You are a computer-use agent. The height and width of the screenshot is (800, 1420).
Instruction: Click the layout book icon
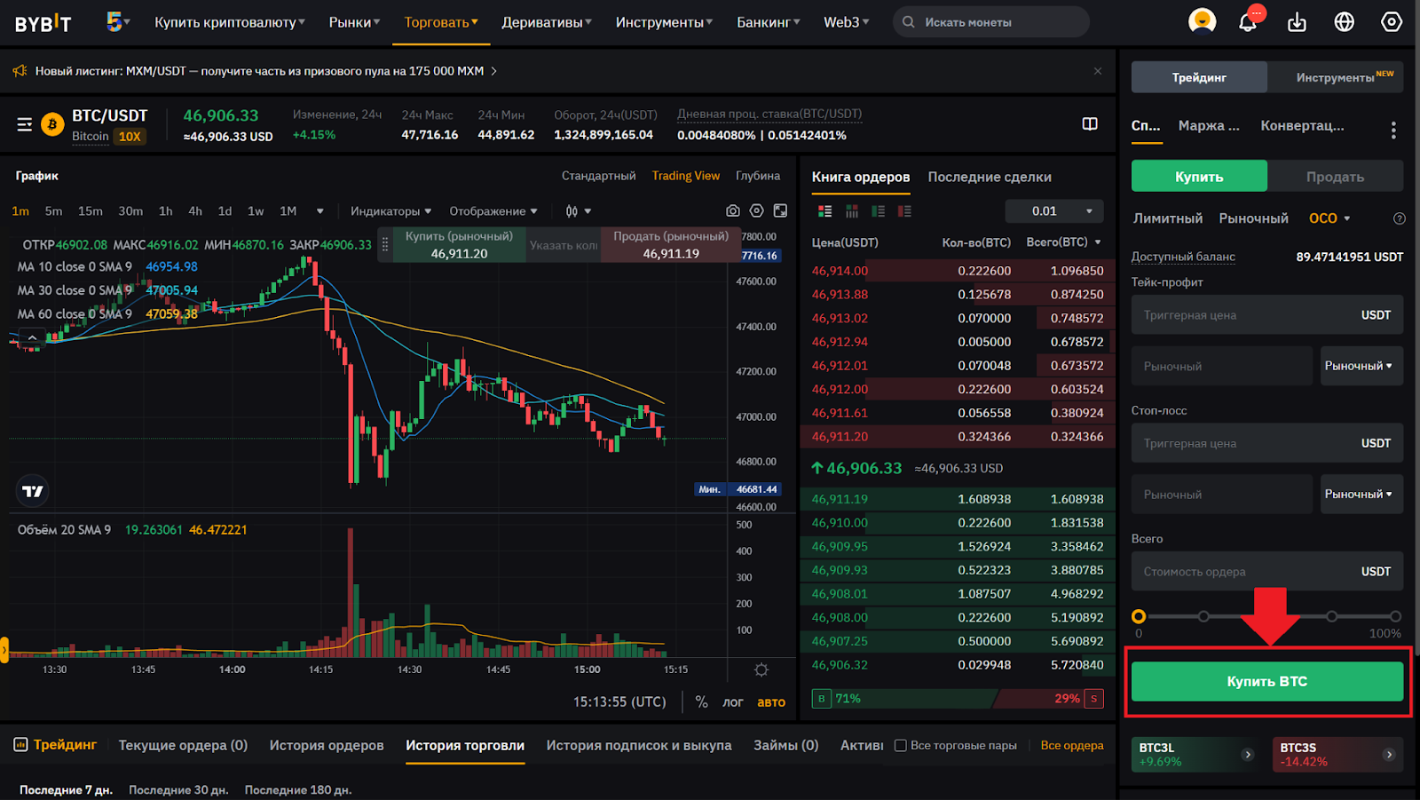point(1090,124)
